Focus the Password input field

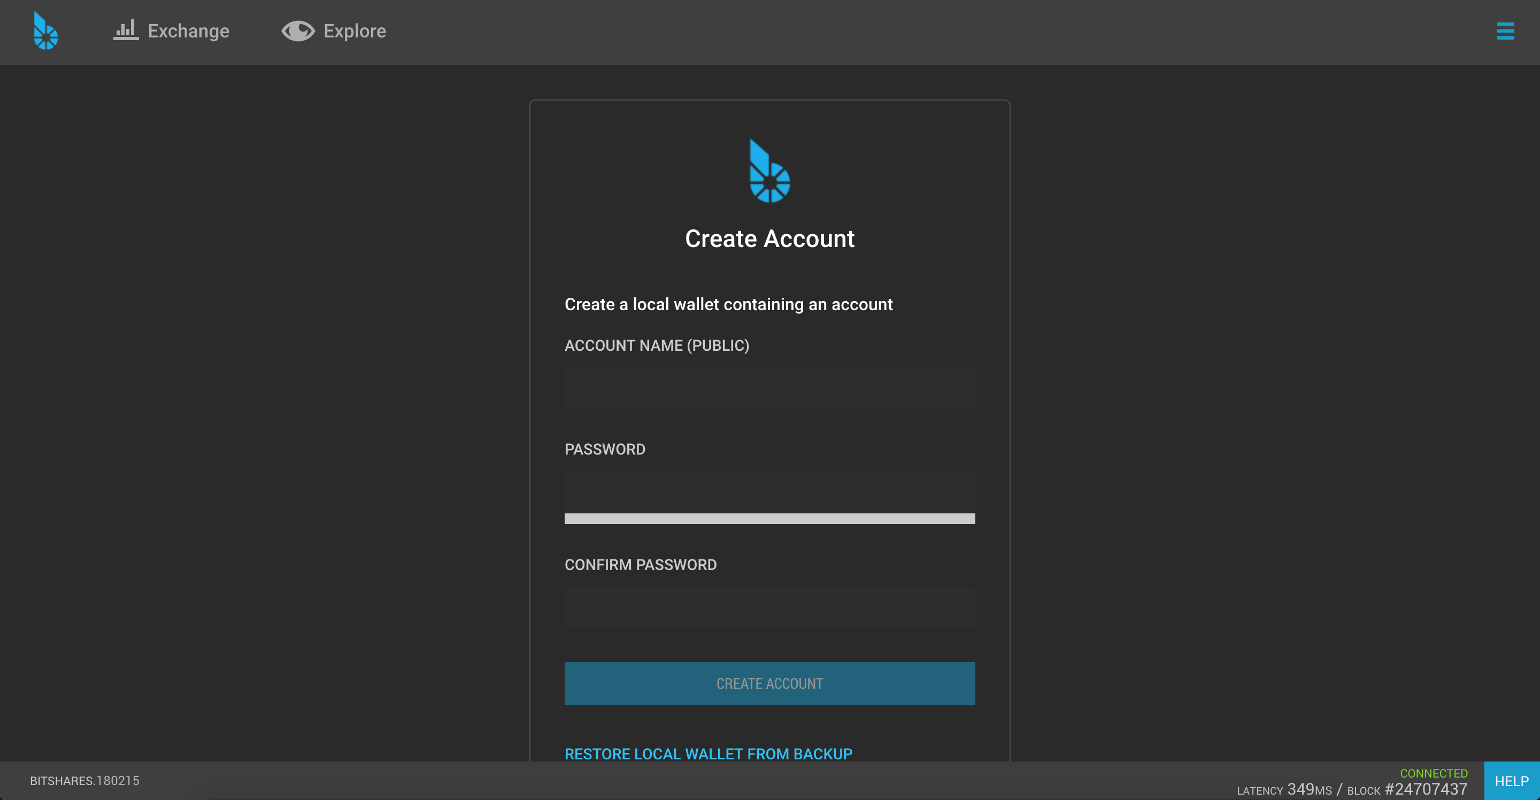(x=769, y=493)
